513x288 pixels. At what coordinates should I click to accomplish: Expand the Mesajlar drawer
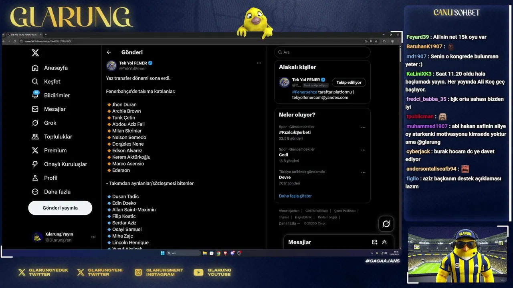tap(384, 242)
